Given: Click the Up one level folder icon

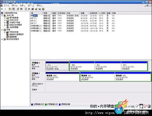Looking at the screenshot, I should tap(10, 9).
